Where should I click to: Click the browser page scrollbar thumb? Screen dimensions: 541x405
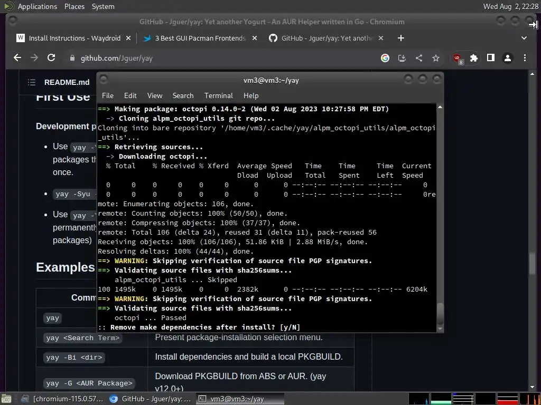click(532, 264)
